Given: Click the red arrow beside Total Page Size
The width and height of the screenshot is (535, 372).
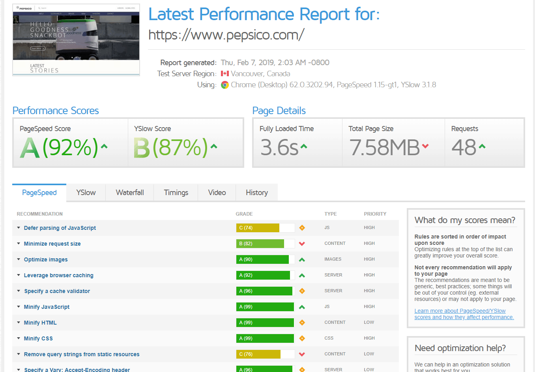Looking at the screenshot, I should pos(425,147).
